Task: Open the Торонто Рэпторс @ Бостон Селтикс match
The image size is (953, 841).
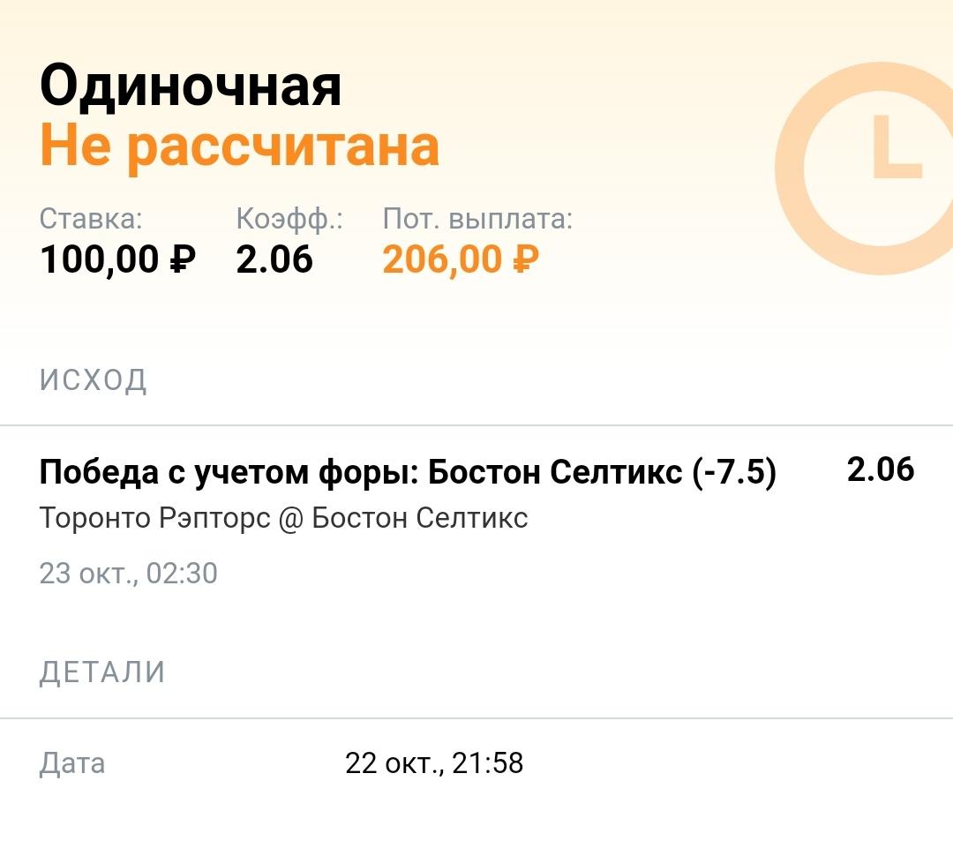Action: click(284, 519)
